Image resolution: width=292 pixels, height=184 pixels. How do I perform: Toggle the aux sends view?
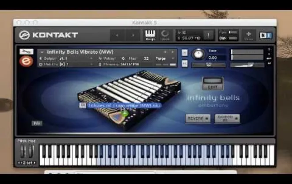point(269,59)
